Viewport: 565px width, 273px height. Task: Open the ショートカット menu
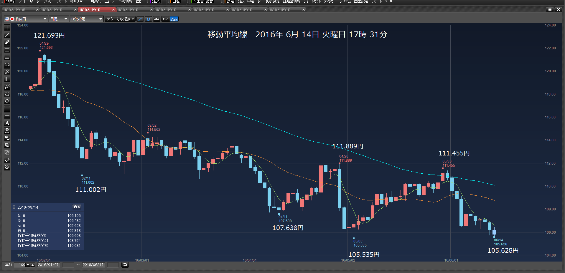[x=312, y=1]
